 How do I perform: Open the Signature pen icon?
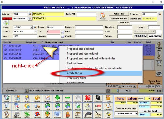[x=98, y=115]
